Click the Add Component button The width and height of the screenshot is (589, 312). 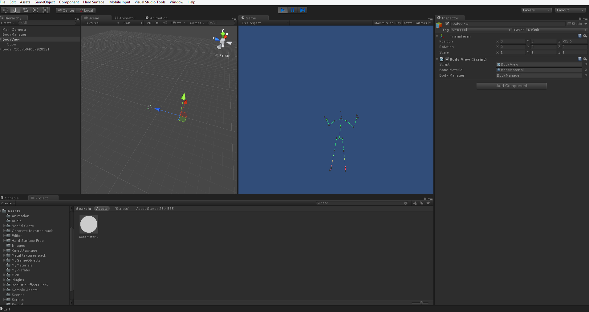coord(512,86)
